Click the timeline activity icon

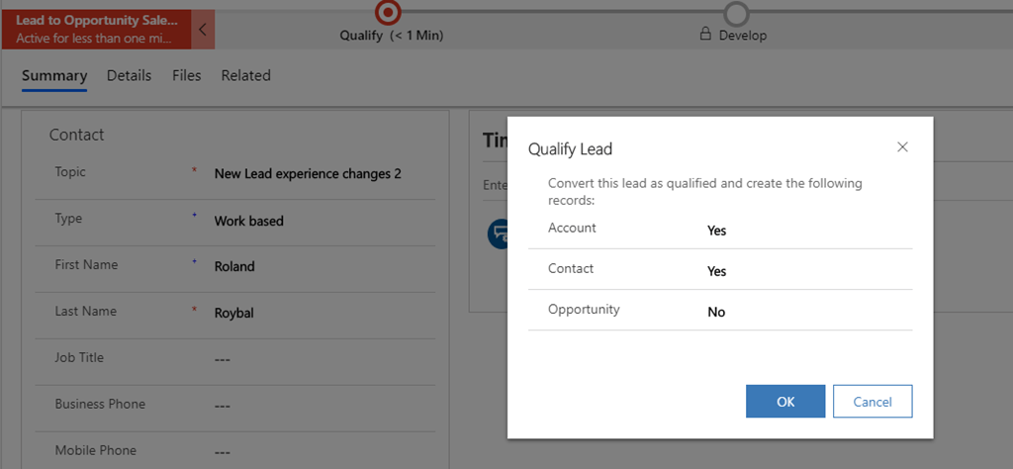tap(498, 234)
